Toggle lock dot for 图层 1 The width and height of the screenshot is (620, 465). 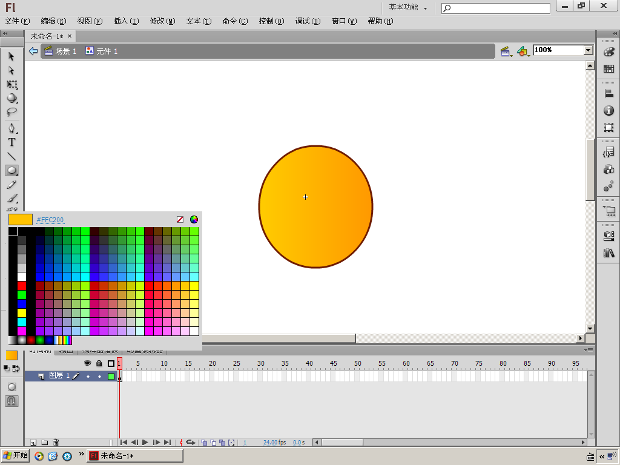point(99,376)
